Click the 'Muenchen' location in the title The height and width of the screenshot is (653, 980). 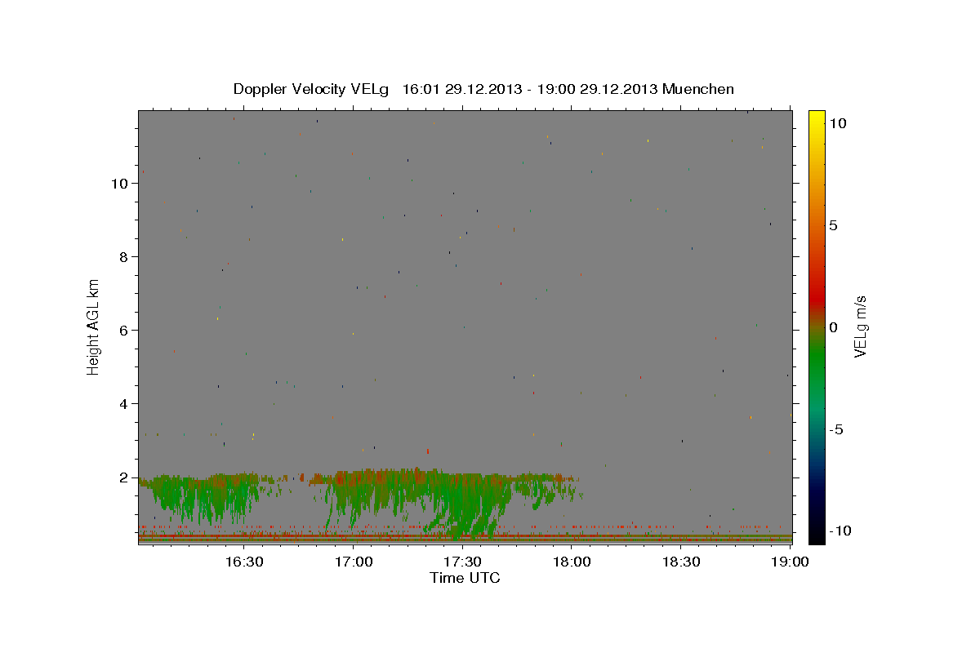698,89
